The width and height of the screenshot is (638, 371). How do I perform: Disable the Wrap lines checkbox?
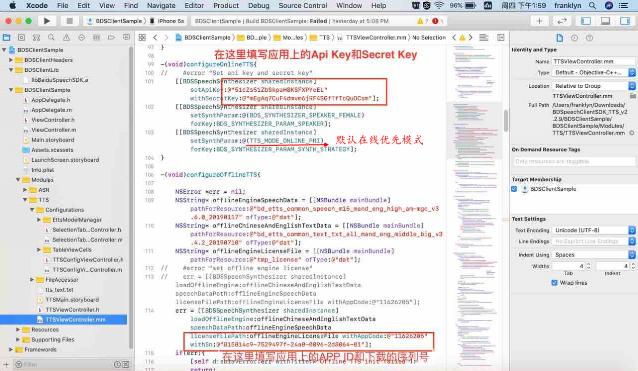coord(555,283)
